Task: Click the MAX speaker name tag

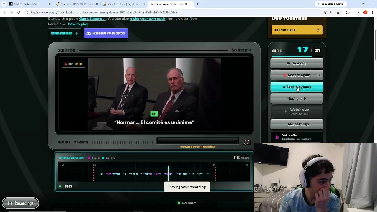Action: coord(154,114)
